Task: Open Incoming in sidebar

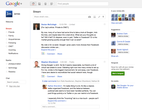Action: coord(12,50)
